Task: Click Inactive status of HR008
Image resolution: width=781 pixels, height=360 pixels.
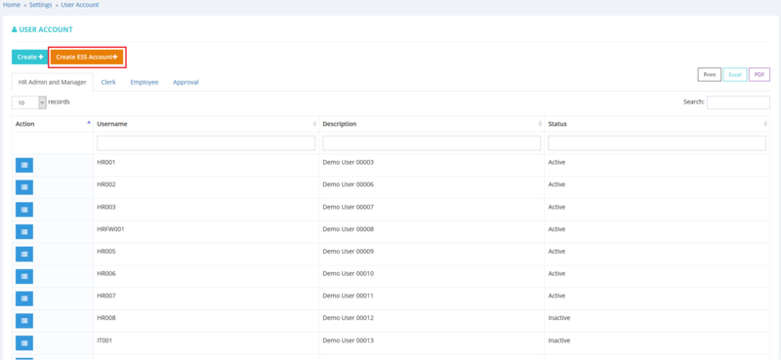Action: click(558, 318)
